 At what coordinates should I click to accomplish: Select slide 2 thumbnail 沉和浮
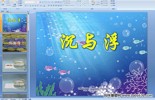(x=15, y=43)
